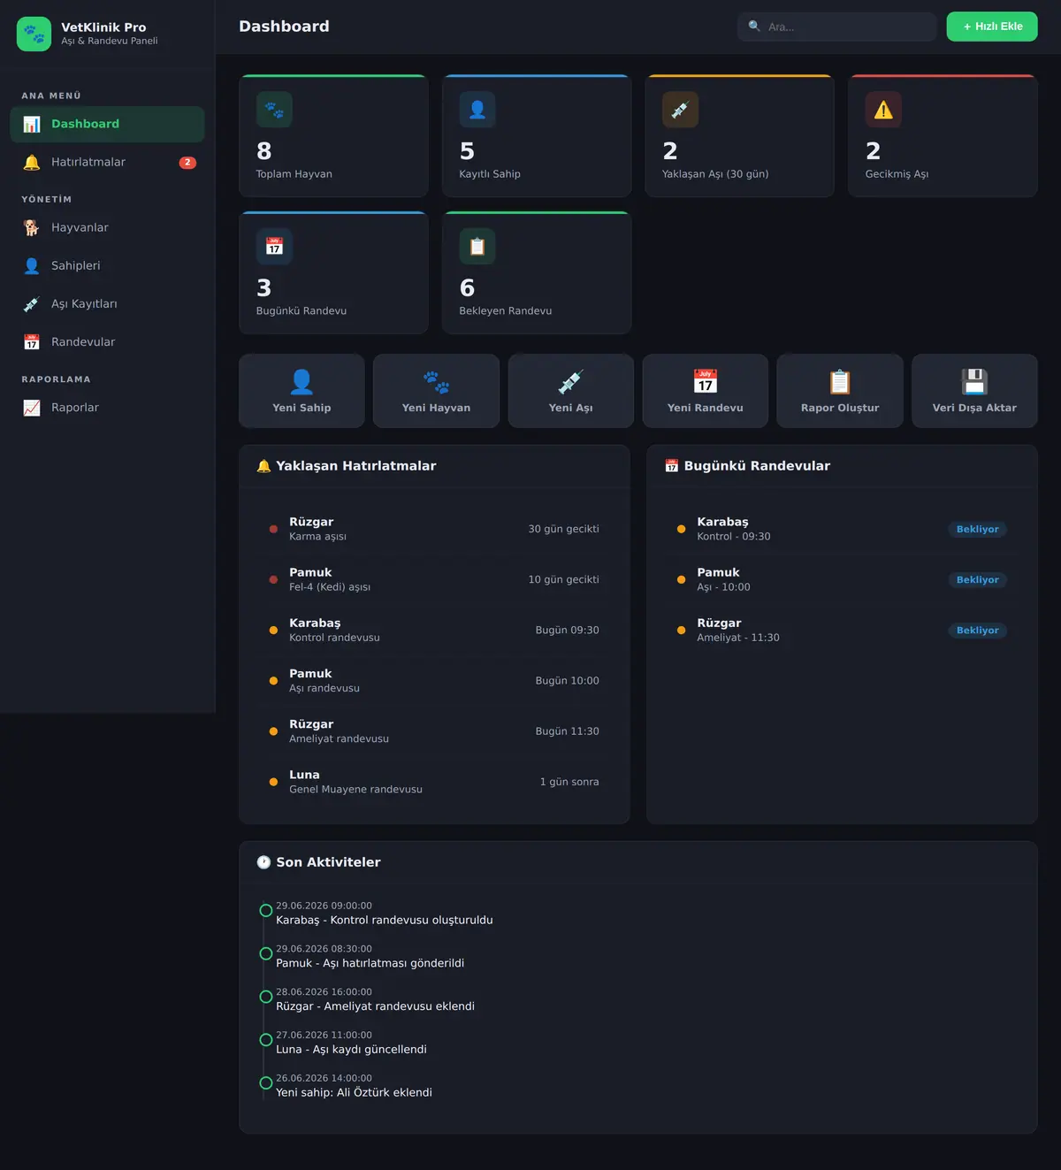The width and height of the screenshot is (1061, 1170).
Task: Navigate to Aşı Kayıtları
Action: pos(107,303)
